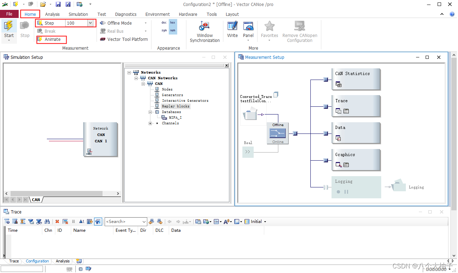Open the Favorites star icon

(270, 26)
